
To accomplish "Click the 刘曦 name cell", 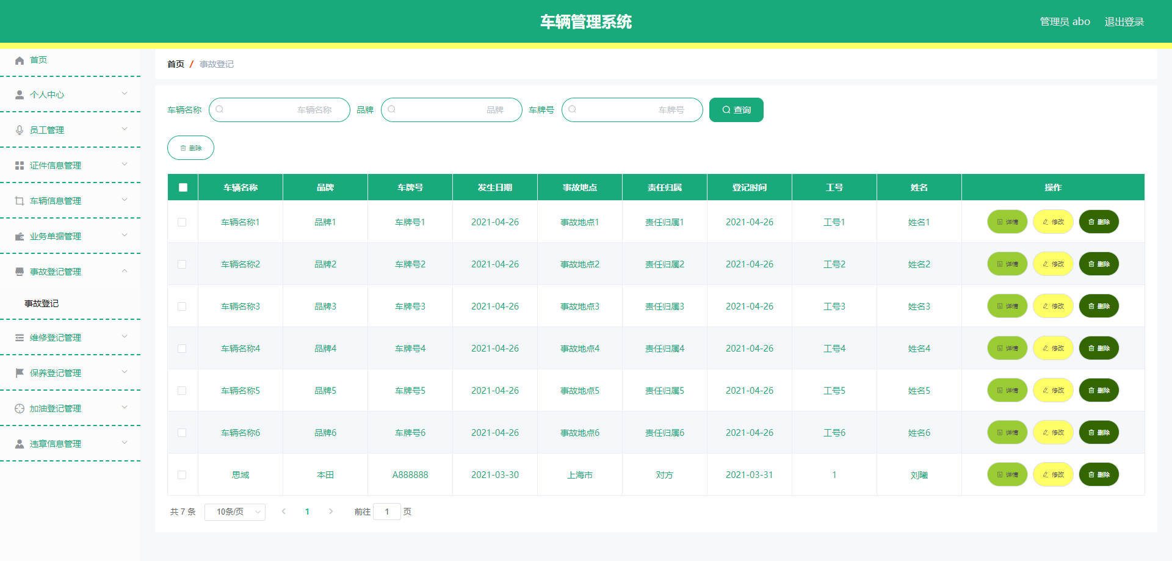I will 919,476.
